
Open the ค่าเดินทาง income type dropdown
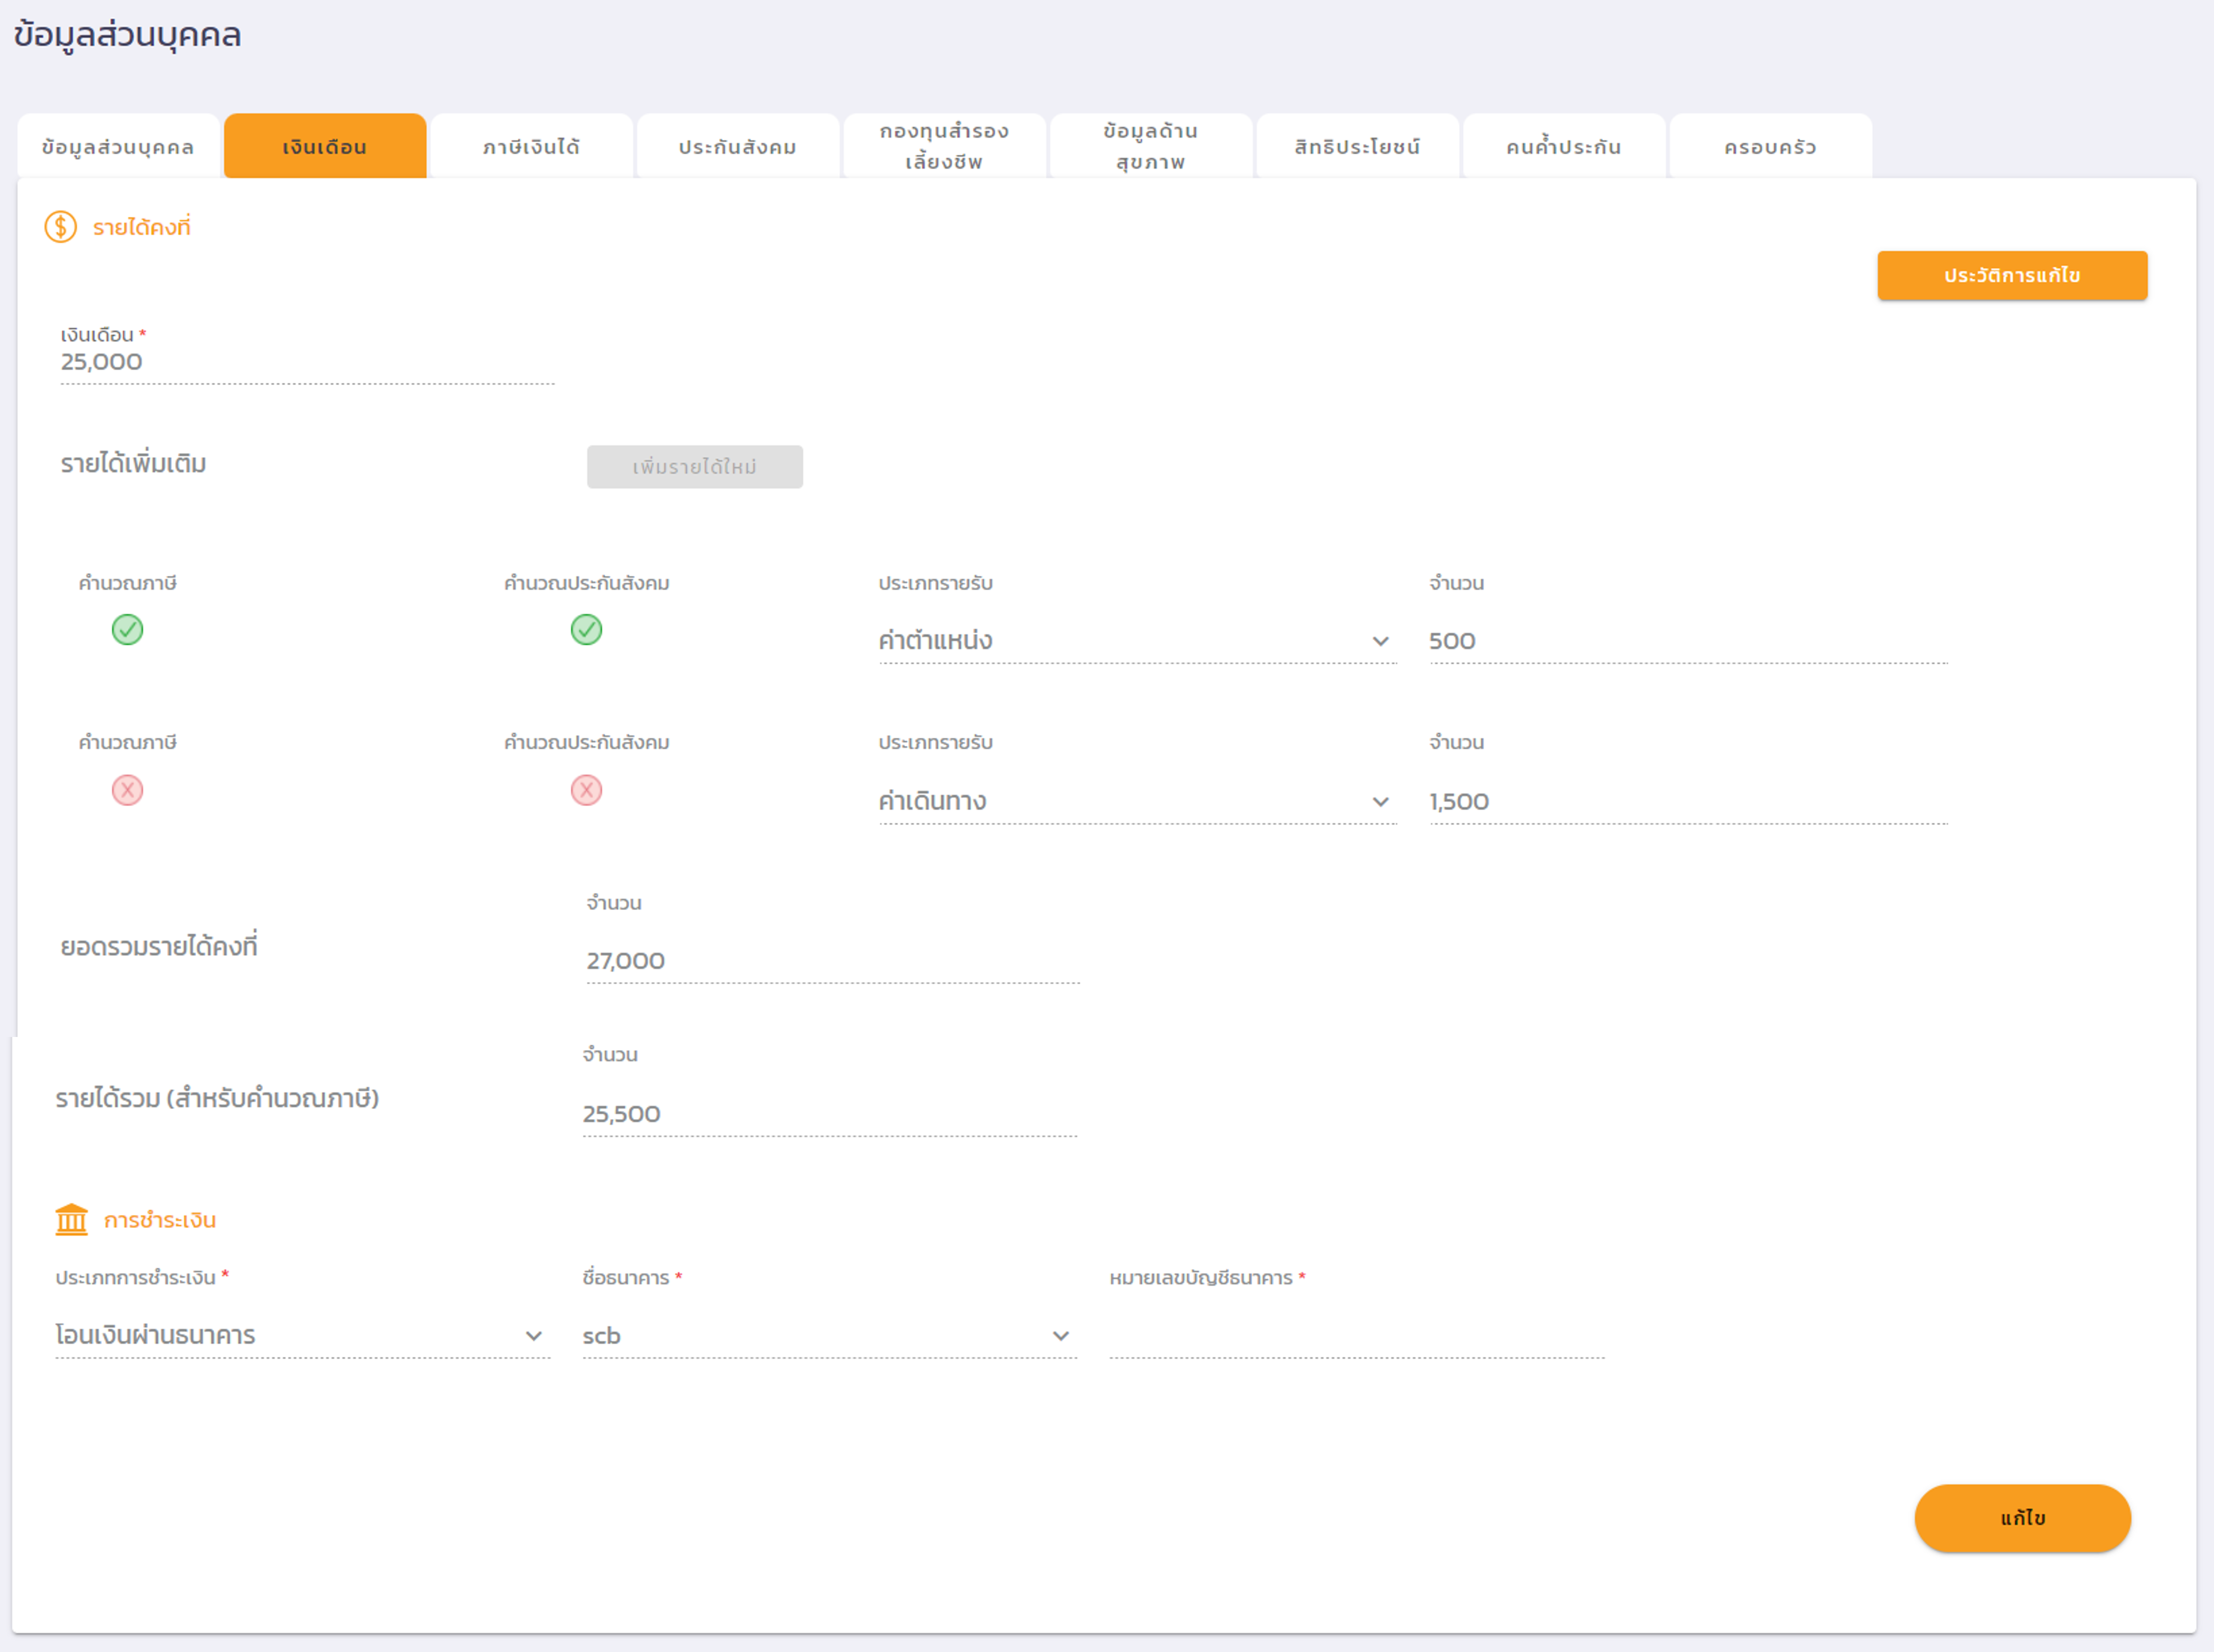[x=1136, y=801]
